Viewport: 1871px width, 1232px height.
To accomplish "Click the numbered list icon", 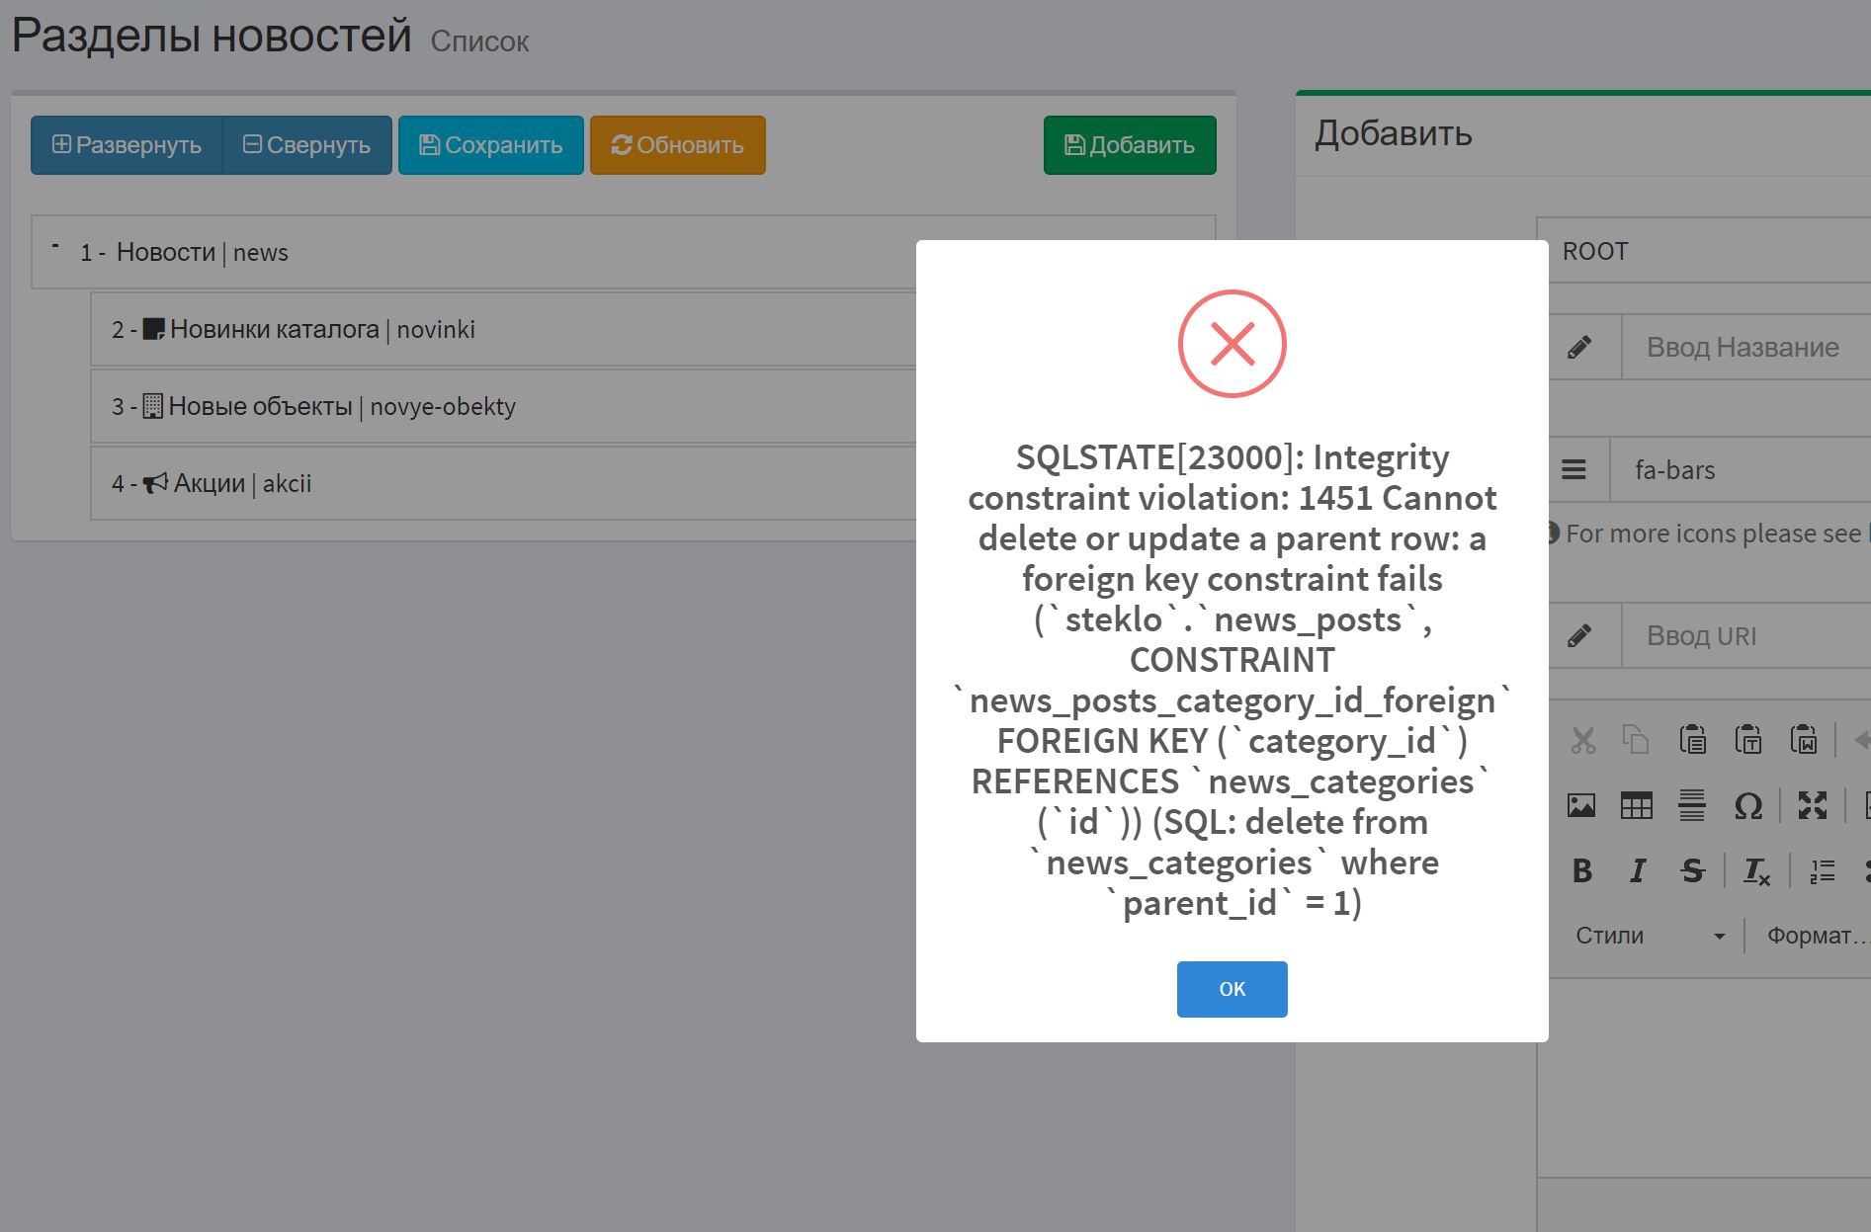I will pyautogui.click(x=1822, y=871).
